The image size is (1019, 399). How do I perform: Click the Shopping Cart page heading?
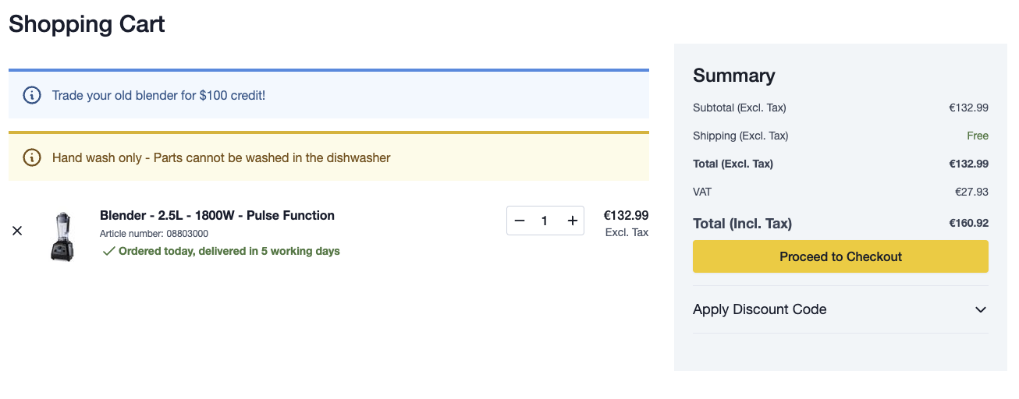tap(87, 24)
